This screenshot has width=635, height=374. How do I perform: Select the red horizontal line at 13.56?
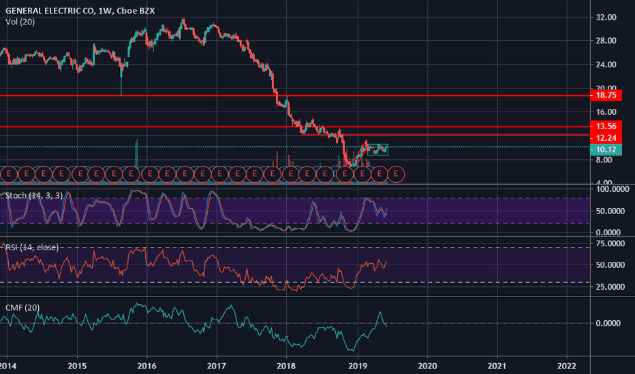click(x=295, y=127)
